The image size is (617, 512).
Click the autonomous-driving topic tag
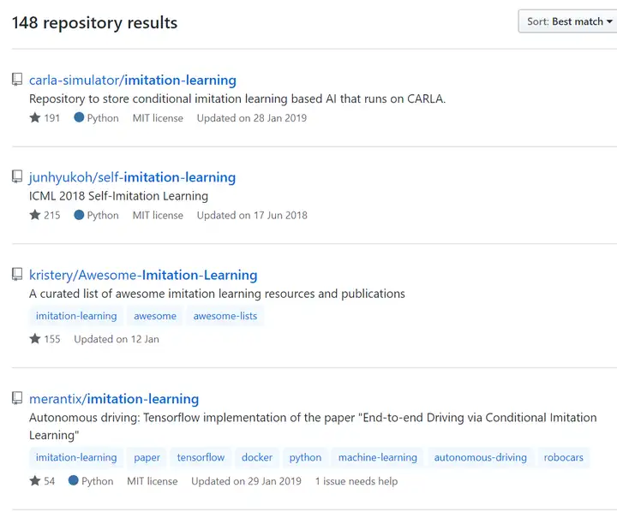[480, 457]
